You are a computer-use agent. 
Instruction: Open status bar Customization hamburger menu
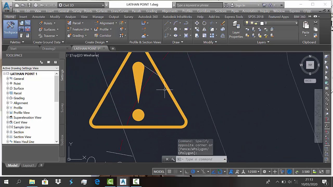(x=328, y=171)
